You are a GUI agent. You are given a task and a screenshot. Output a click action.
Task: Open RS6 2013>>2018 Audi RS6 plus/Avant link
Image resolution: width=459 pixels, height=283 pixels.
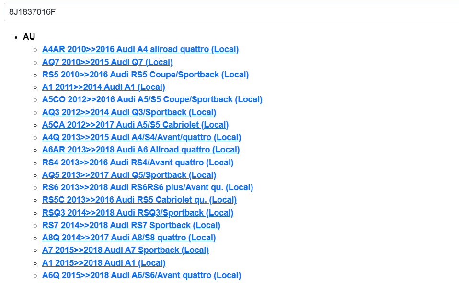coord(147,187)
